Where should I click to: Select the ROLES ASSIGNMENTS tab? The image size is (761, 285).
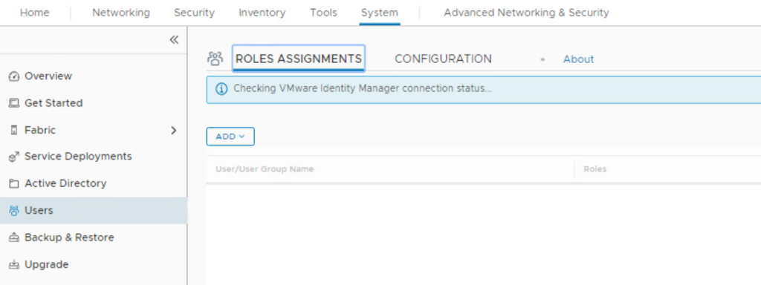click(x=299, y=59)
